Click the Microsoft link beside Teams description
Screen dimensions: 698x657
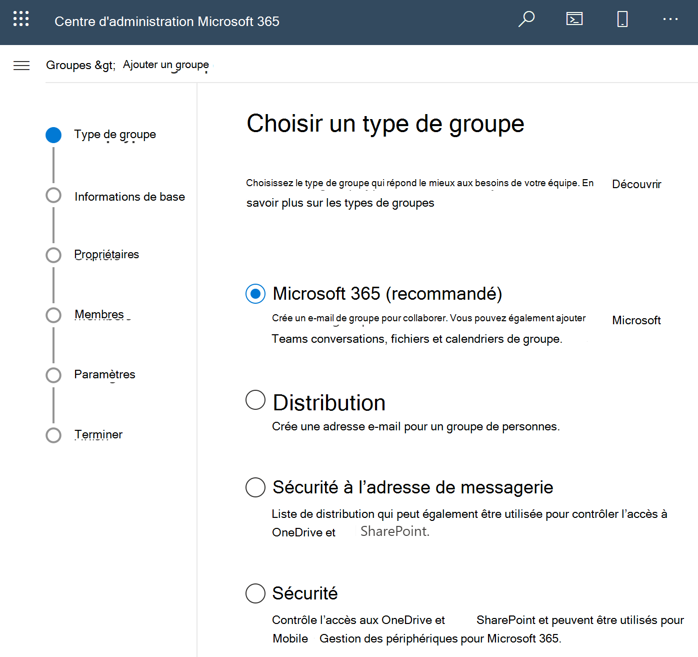636,320
